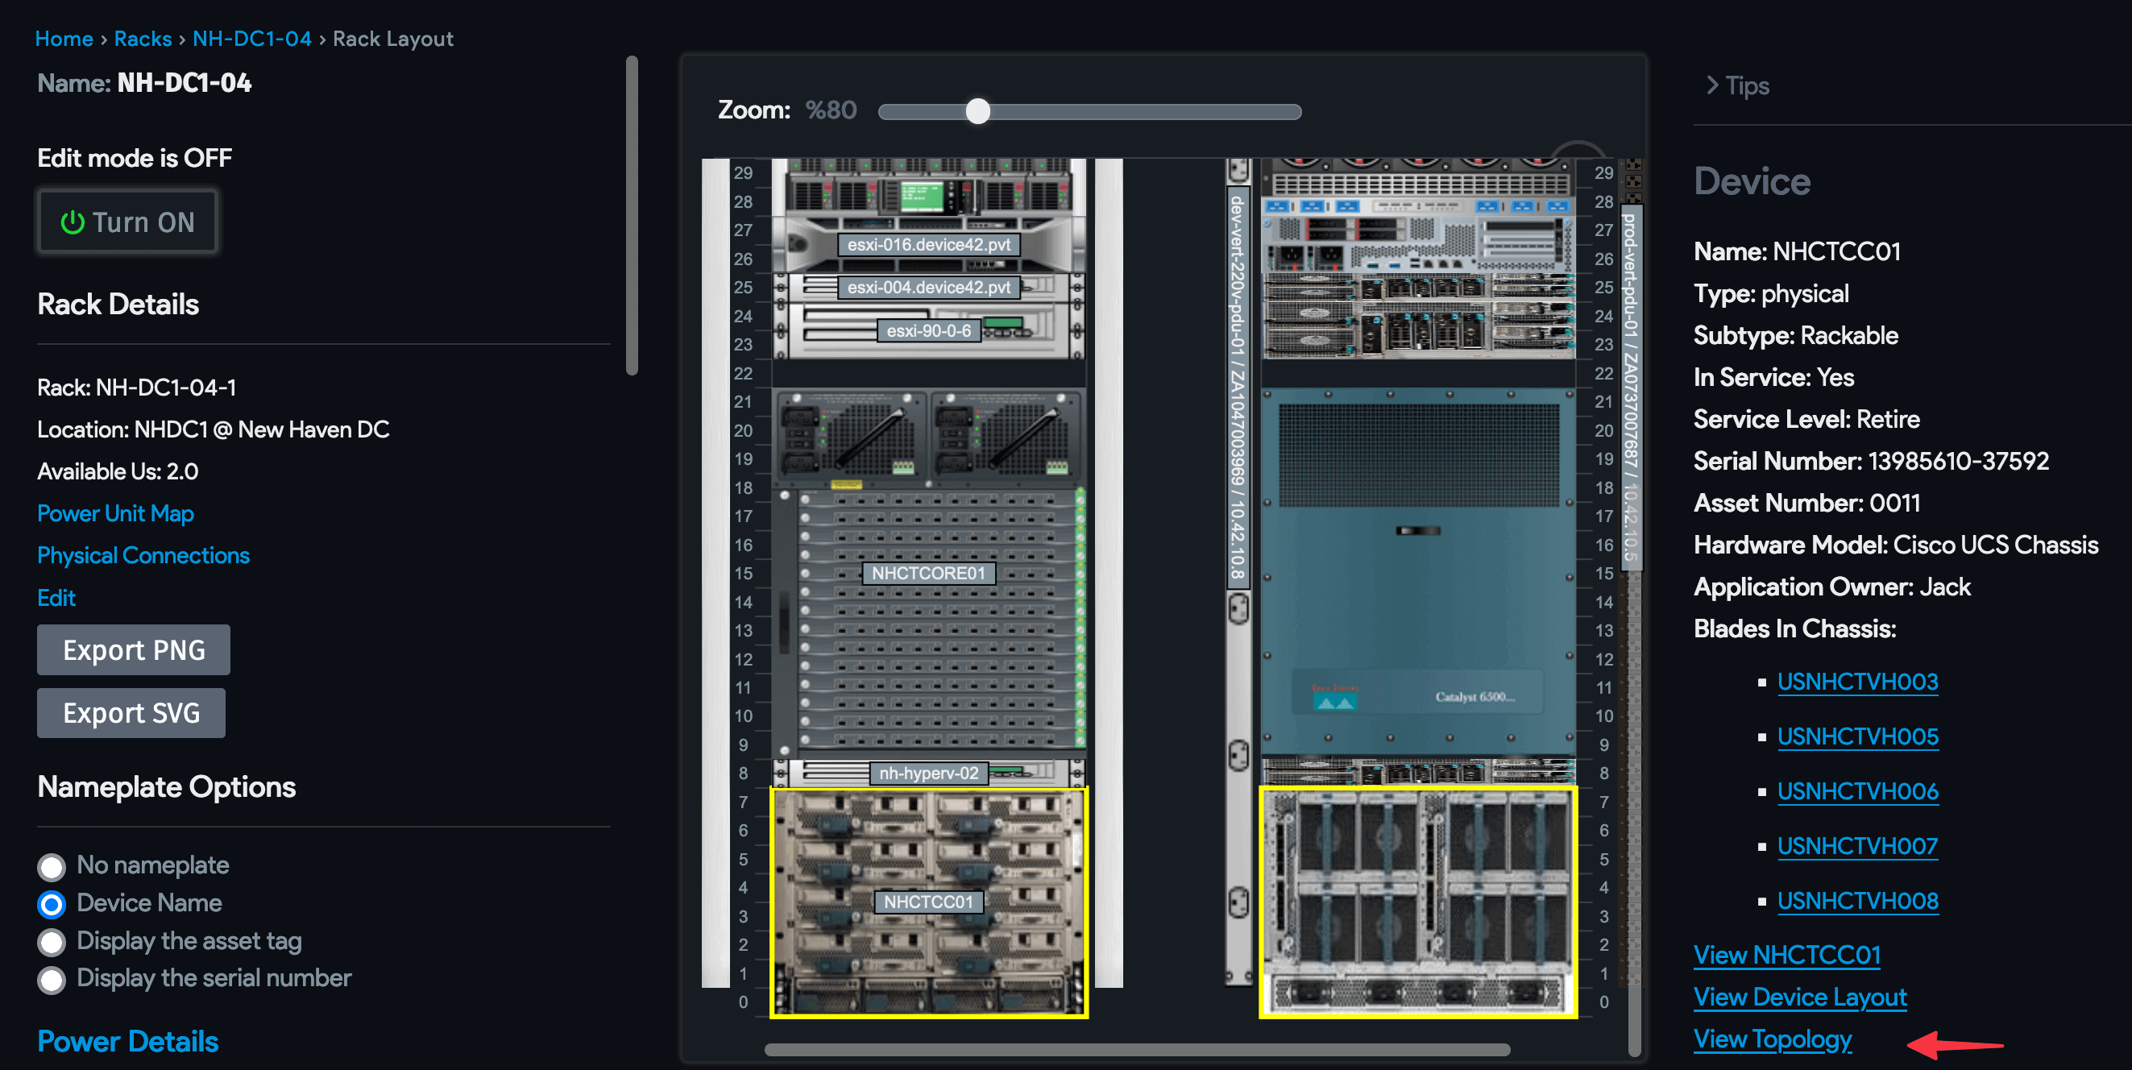Open Racks from the breadcrumb

143,38
